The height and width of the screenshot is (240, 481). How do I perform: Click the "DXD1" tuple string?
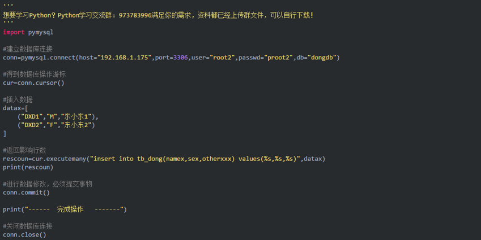pos(32,116)
